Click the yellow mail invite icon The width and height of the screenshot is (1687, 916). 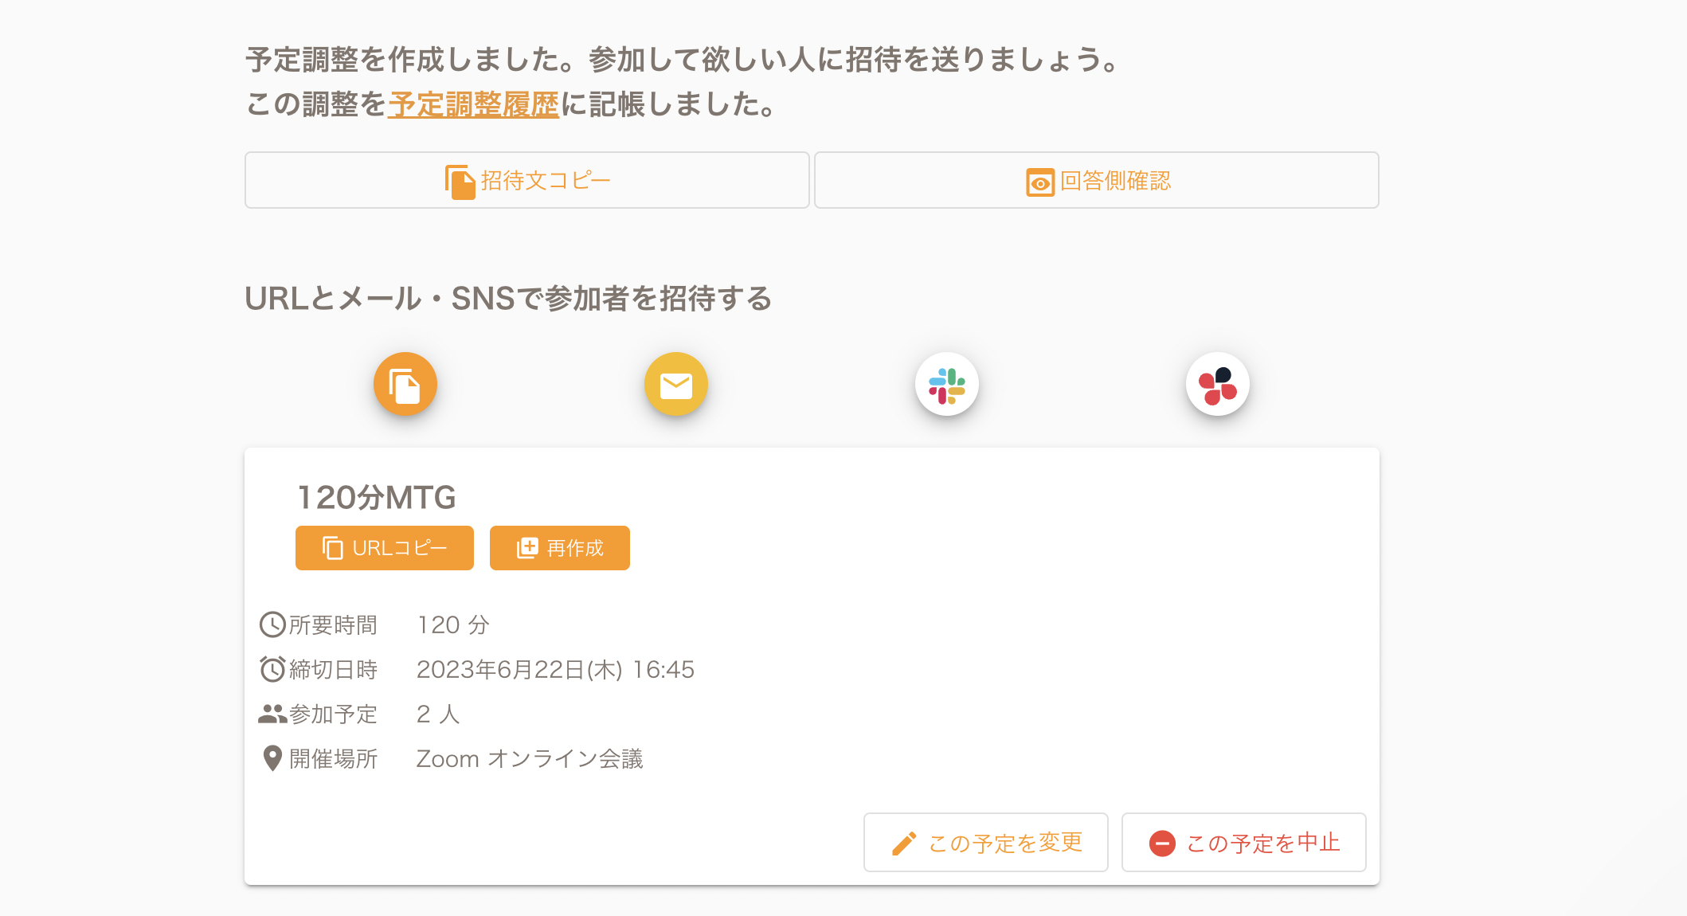(676, 385)
